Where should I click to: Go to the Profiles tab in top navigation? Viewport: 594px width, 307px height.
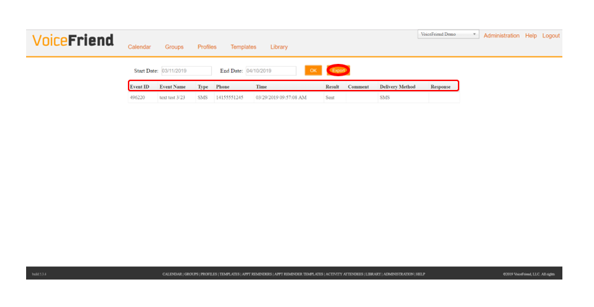[207, 47]
